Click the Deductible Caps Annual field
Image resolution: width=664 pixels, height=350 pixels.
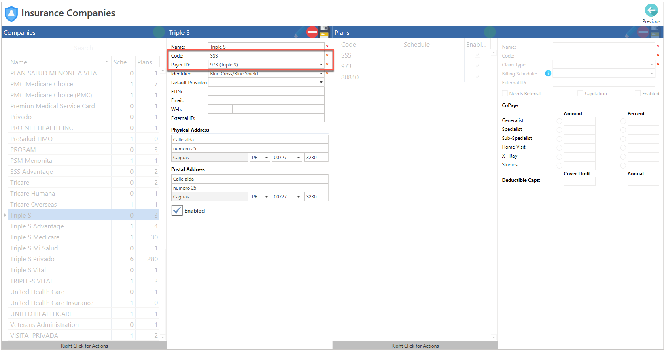(x=643, y=181)
